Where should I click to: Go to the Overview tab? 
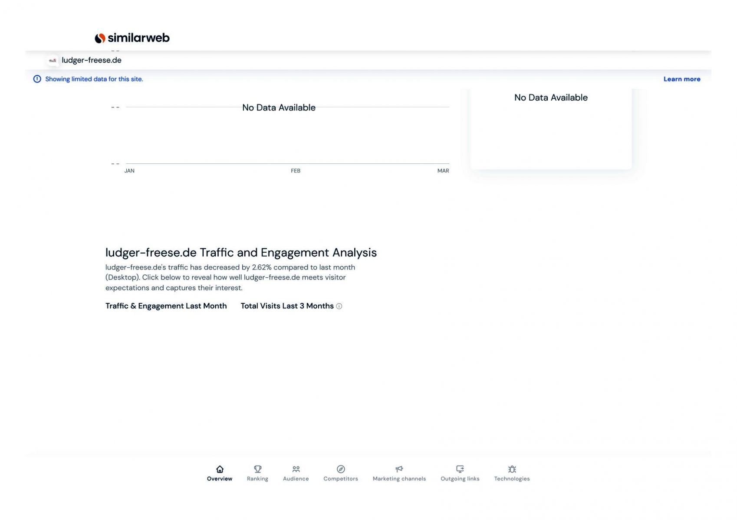pos(220,473)
